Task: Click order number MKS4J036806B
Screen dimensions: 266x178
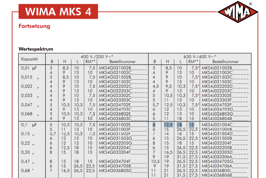Action: (218, 175)
